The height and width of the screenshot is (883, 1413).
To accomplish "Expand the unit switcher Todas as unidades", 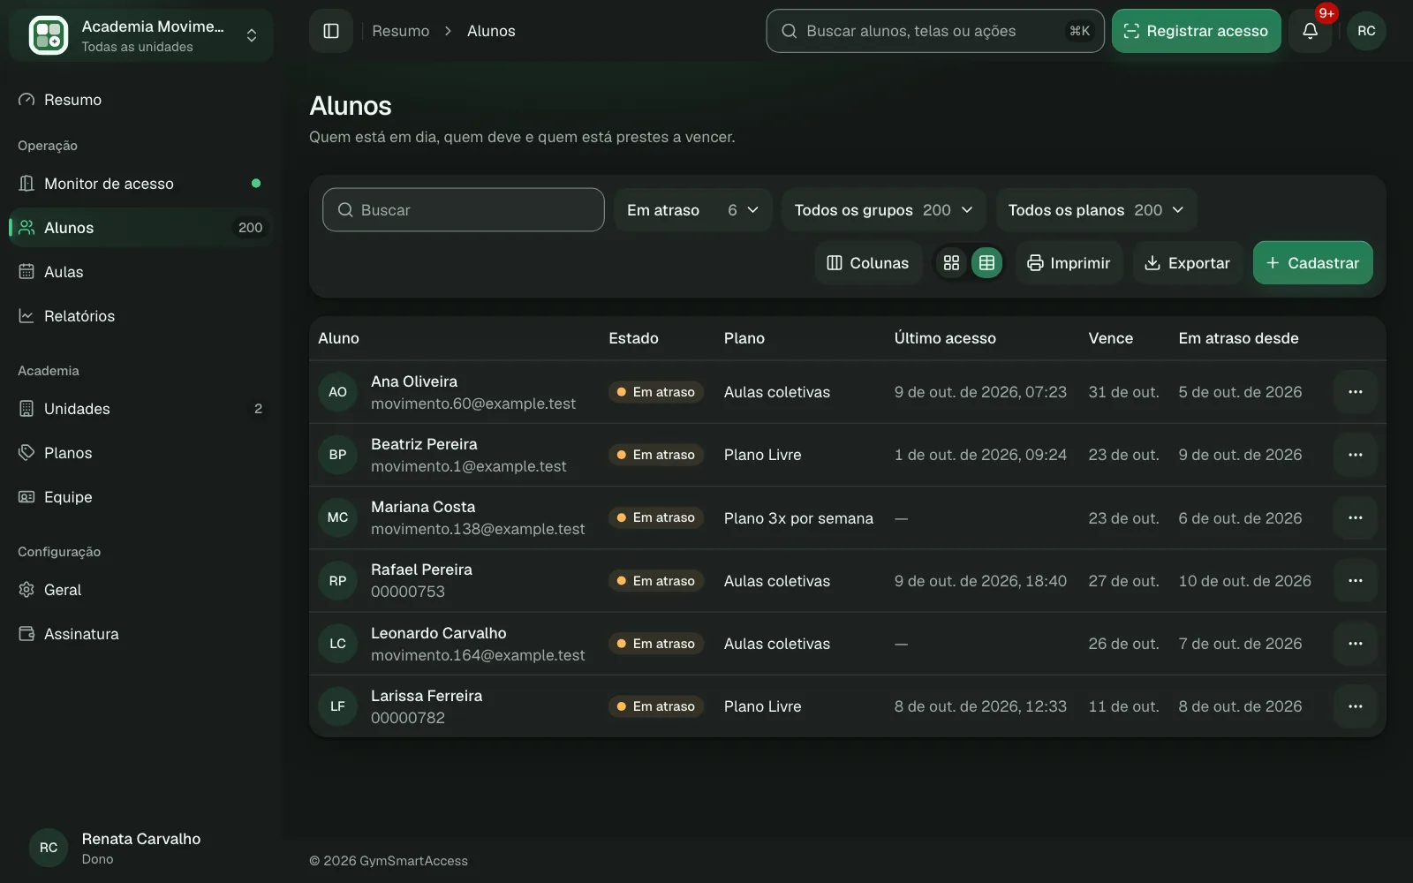I will [x=141, y=35].
